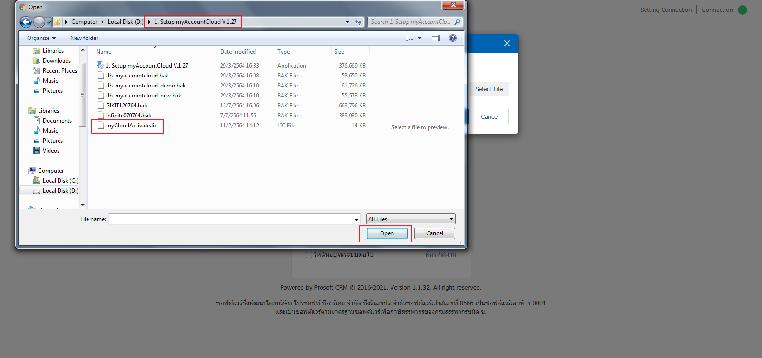
Task: Click the file icon of myCloudActivate.lic
Action: pyautogui.click(x=100, y=126)
